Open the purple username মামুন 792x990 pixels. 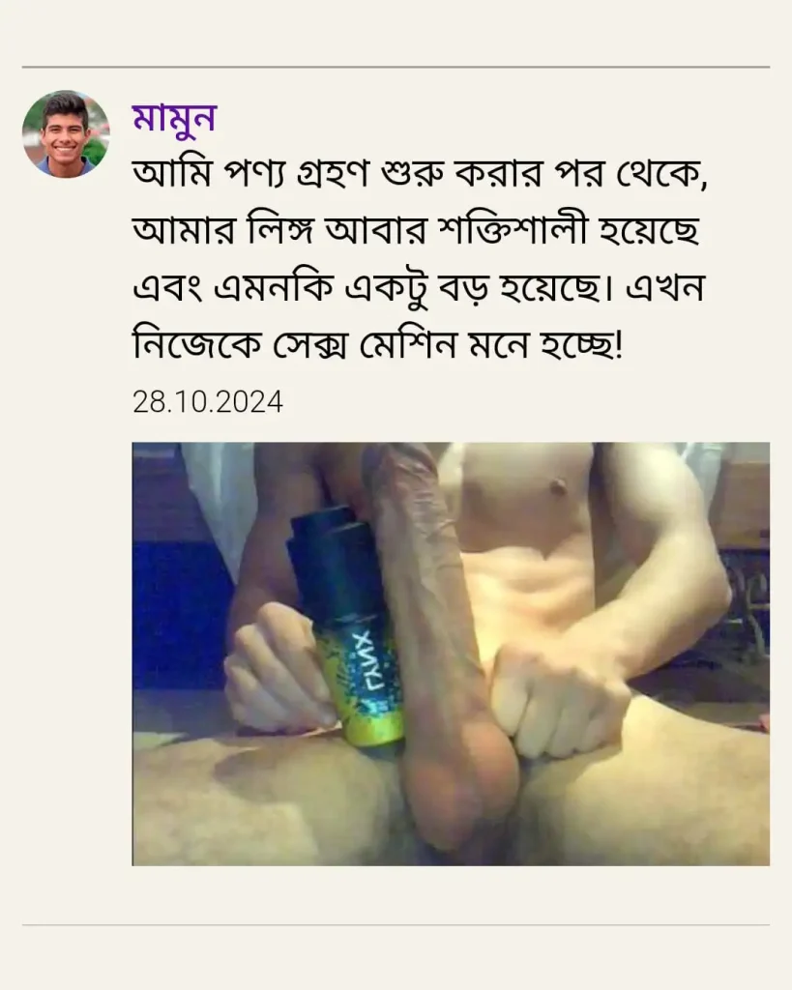pyautogui.click(x=174, y=118)
